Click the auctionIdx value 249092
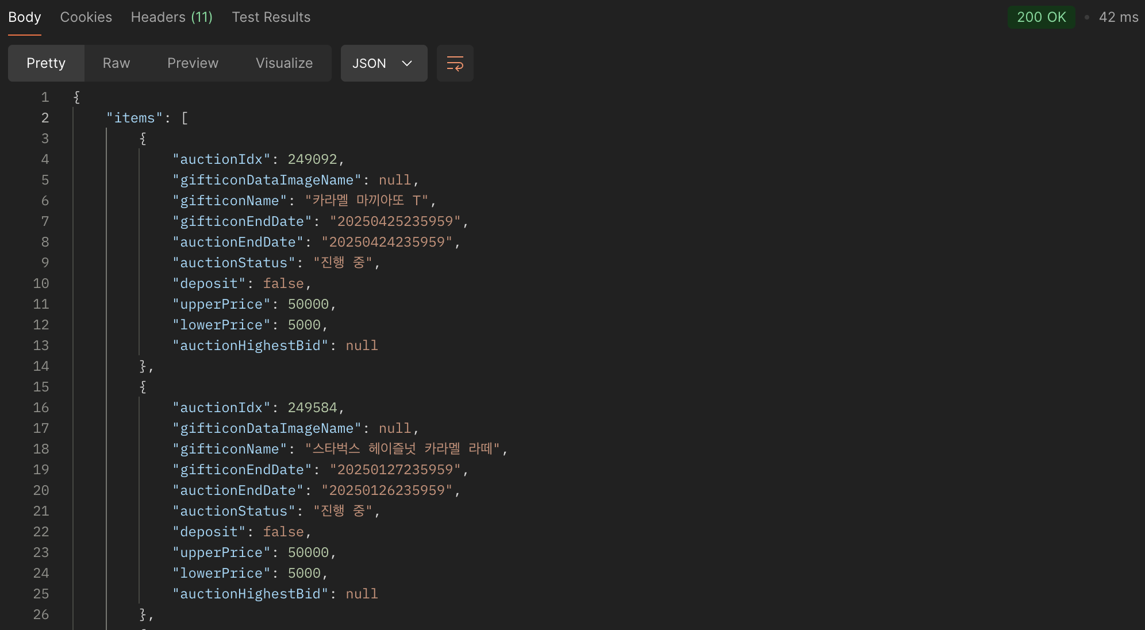 coord(312,159)
